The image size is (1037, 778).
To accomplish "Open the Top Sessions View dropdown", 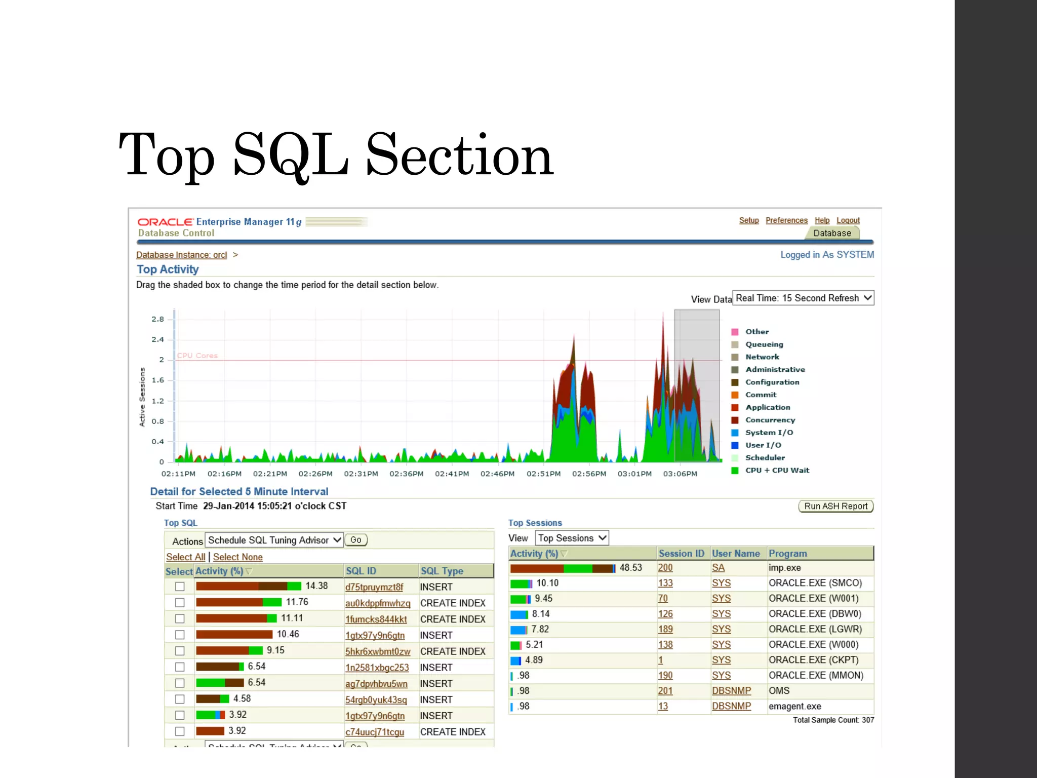I will (x=572, y=538).
